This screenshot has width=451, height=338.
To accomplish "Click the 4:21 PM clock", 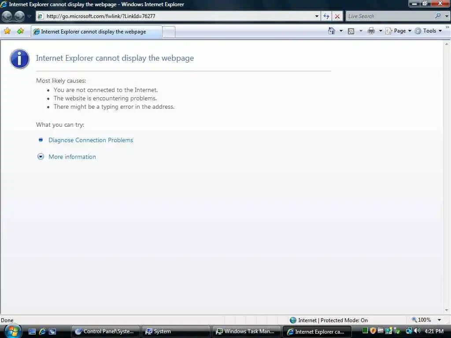I will coord(434,331).
